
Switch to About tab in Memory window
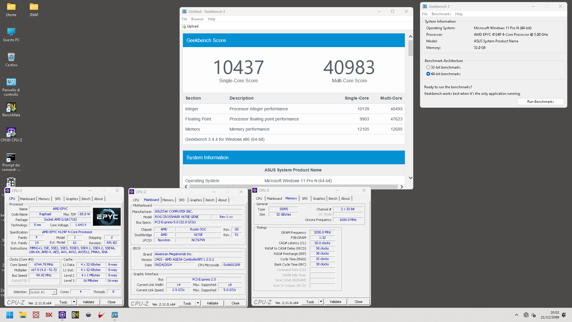346,199
